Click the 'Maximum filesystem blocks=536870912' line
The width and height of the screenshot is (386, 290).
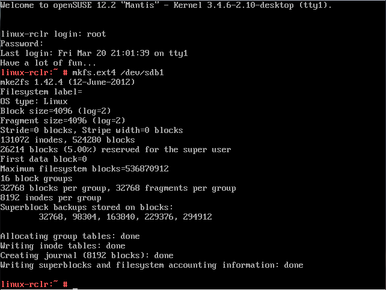pos(84,168)
